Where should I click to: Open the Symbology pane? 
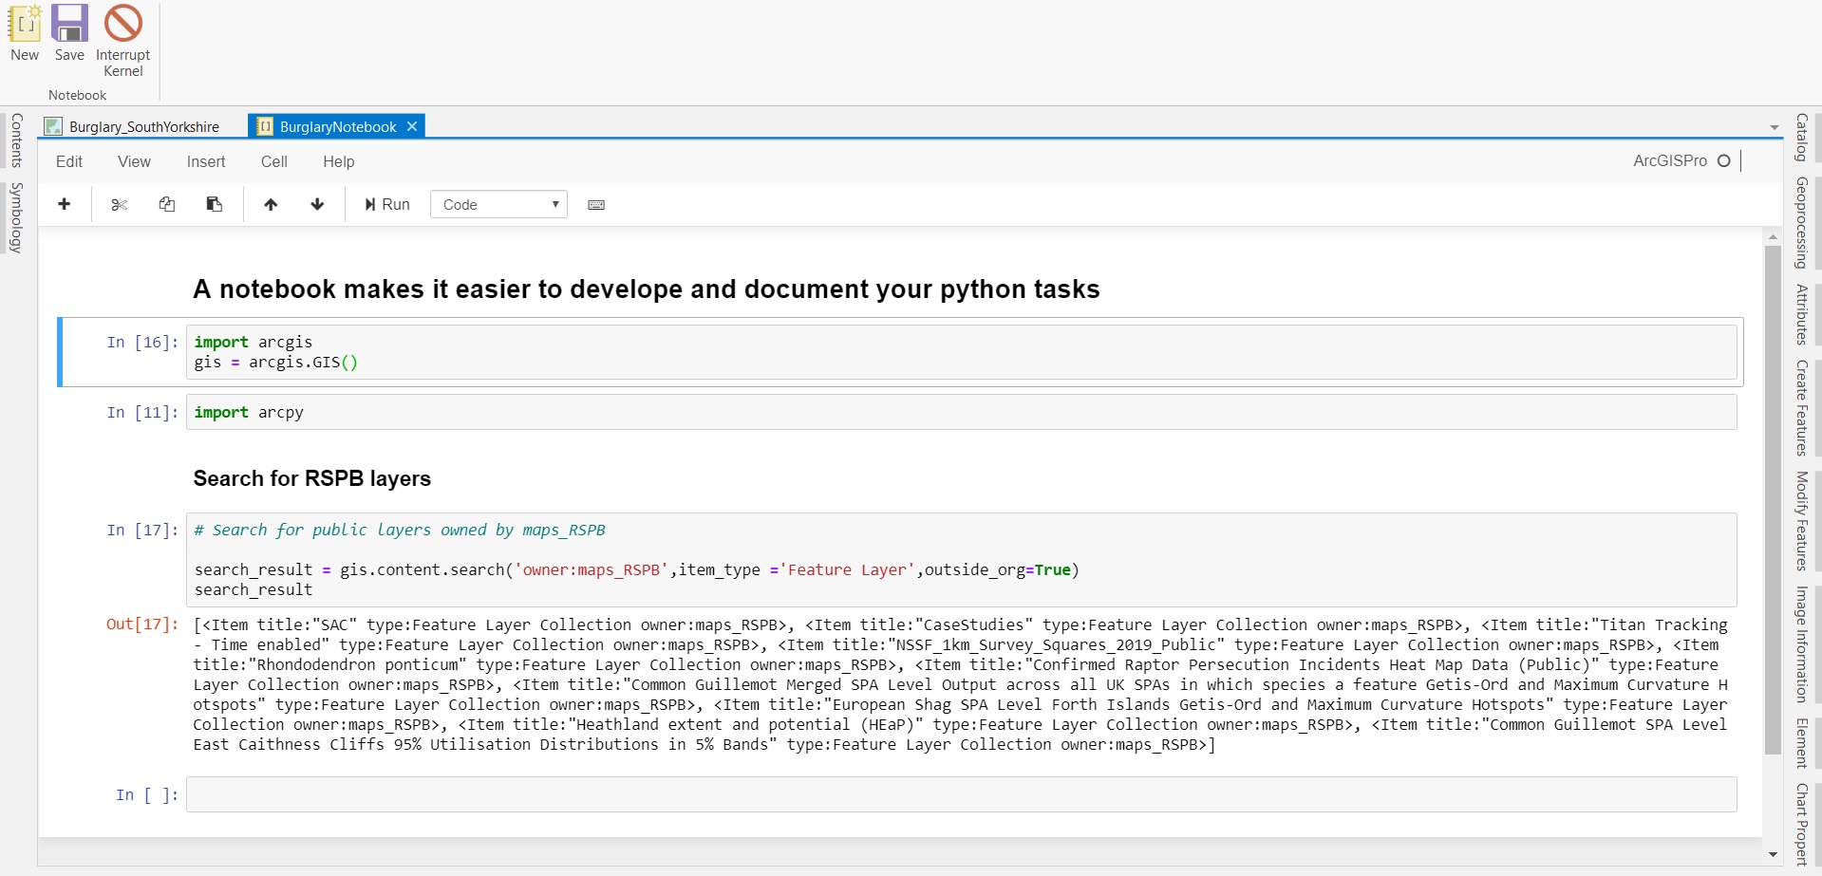16,217
